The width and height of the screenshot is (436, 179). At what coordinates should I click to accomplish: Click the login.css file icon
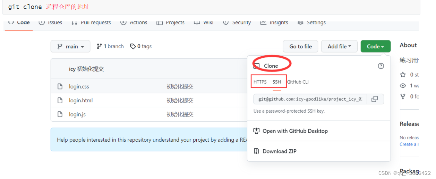(x=60, y=86)
